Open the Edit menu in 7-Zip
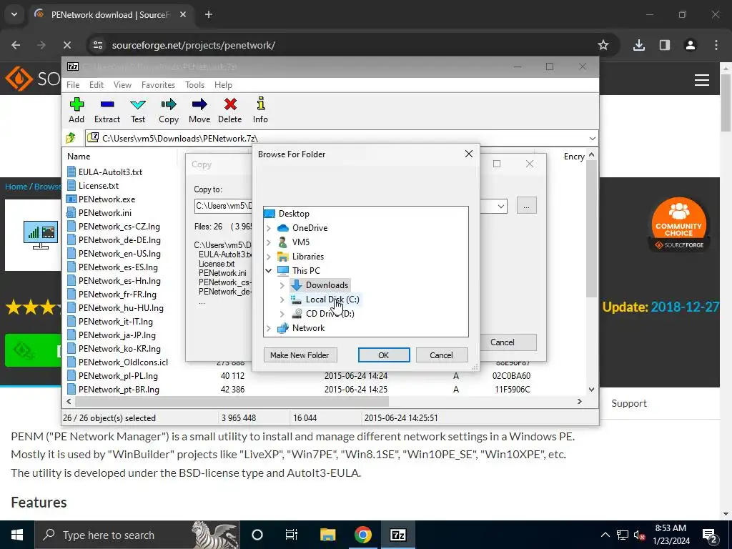Viewport: 732px width, 549px height. 97,85
